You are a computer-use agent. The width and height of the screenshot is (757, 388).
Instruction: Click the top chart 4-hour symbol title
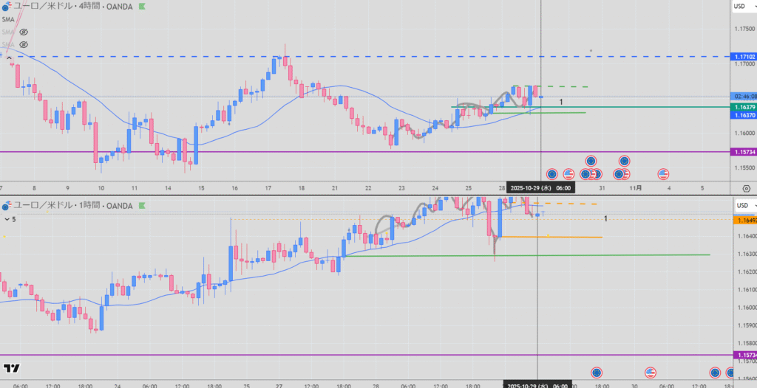point(70,6)
